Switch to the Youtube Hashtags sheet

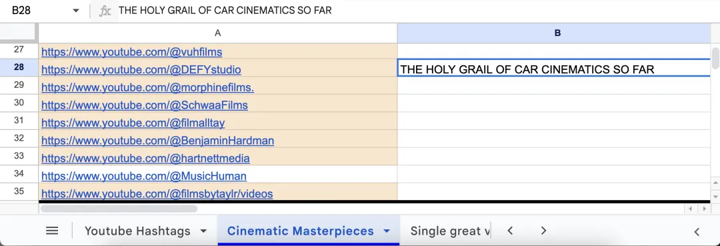tap(137, 231)
